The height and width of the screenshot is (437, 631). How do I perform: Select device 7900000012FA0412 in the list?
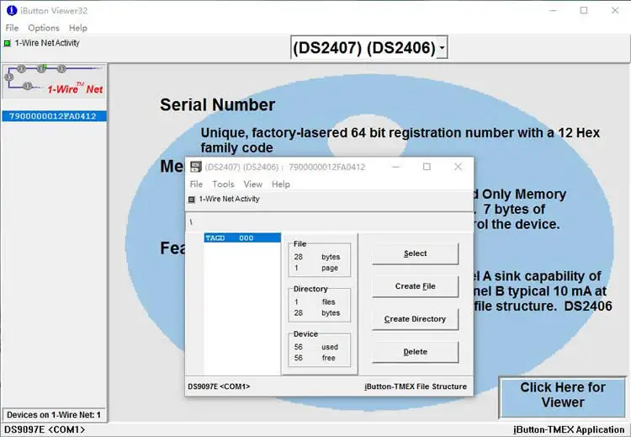pyautogui.click(x=55, y=116)
